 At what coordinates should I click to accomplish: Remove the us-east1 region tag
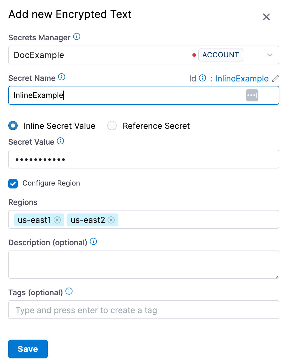pyautogui.click(x=57, y=220)
